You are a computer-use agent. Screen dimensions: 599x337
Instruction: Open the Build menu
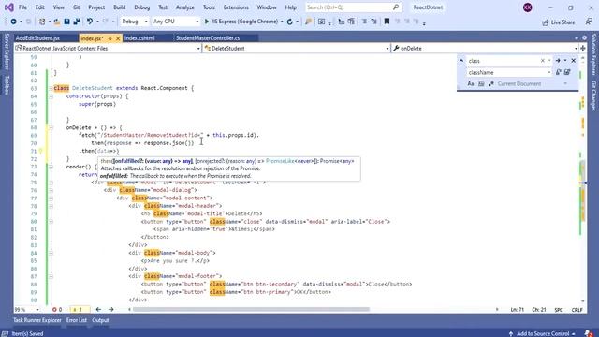pyautogui.click(x=120, y=7)
